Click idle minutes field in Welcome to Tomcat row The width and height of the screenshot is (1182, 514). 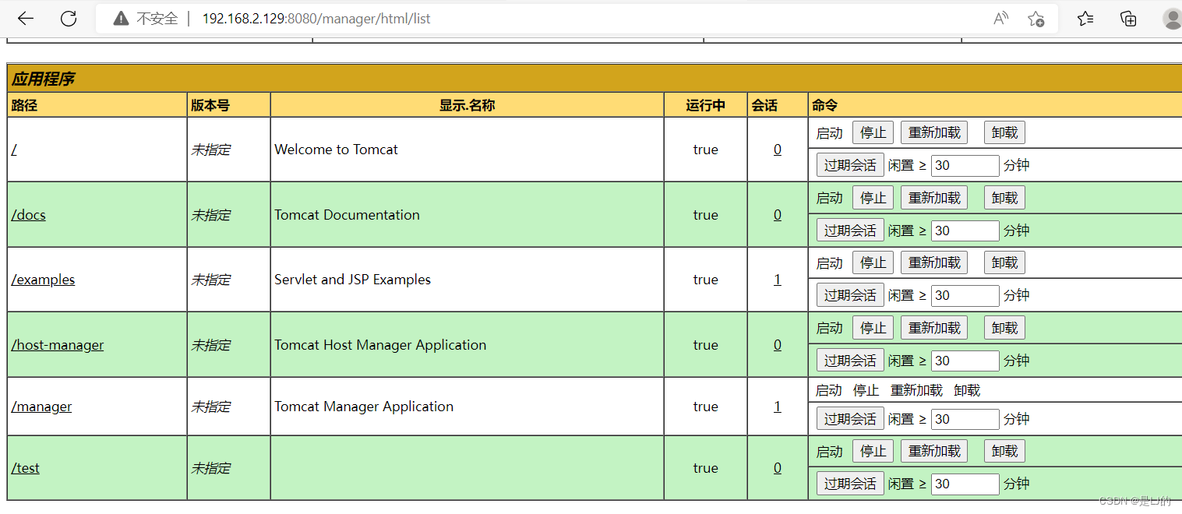(x=965, y=166)
